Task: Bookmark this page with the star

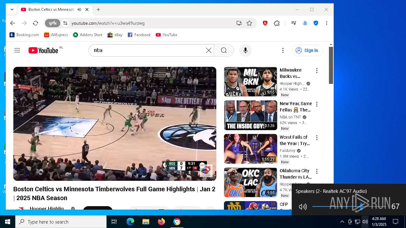Action: coord(249,23)
